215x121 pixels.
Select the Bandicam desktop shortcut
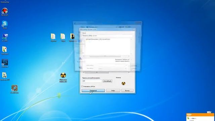(x=5, y=12)
